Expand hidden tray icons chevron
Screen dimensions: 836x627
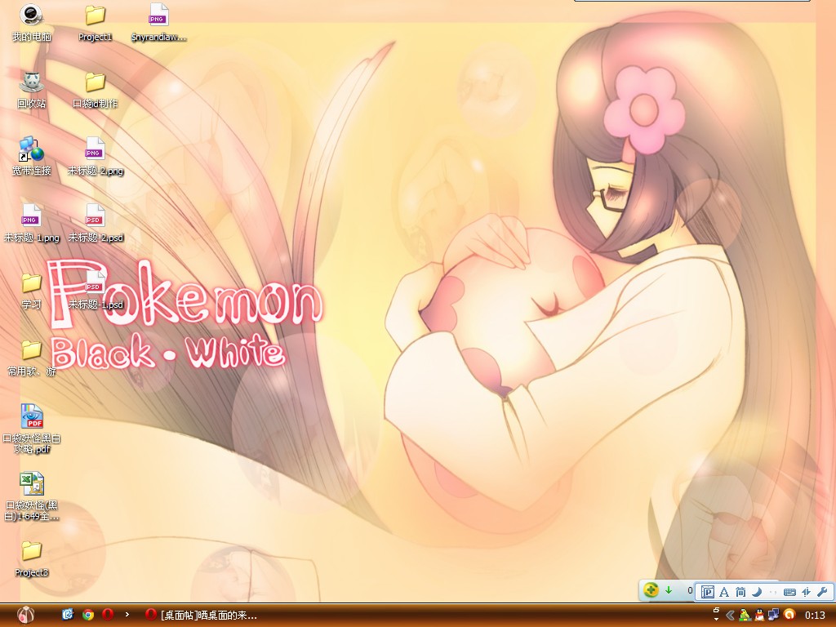(x=731, y=616)
